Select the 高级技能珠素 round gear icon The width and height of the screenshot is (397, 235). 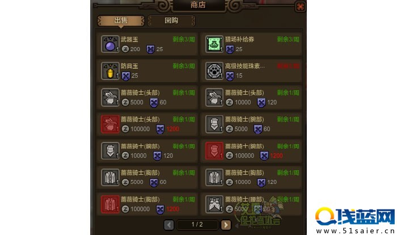pos(214,71)
